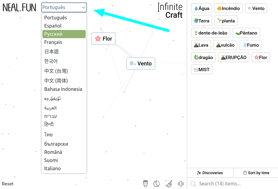Choose български from the language list
278x189 pixels.
click(64, 144)
